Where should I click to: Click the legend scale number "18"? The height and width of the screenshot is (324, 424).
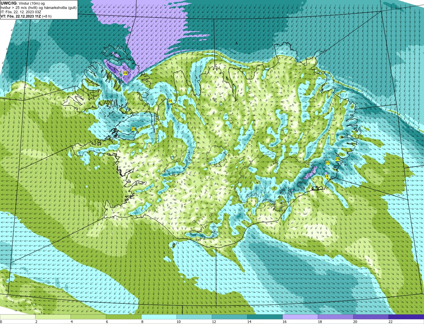coord(320,322)
